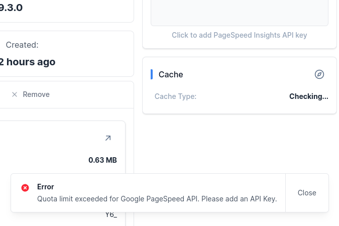The height and width of the screenshot is (226, 339).
Task: Click to add PageSpeed Insights API key
Action: (240, 35)
